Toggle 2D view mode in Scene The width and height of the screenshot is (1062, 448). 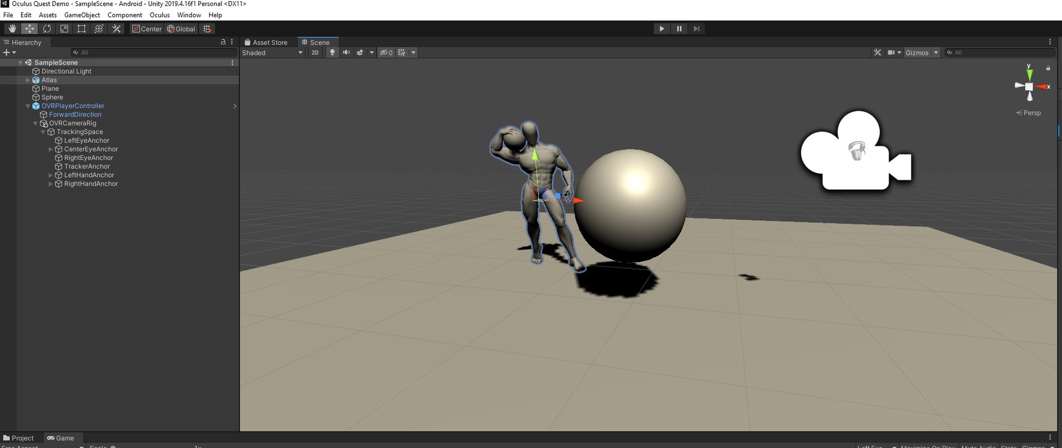click(315, 53)
